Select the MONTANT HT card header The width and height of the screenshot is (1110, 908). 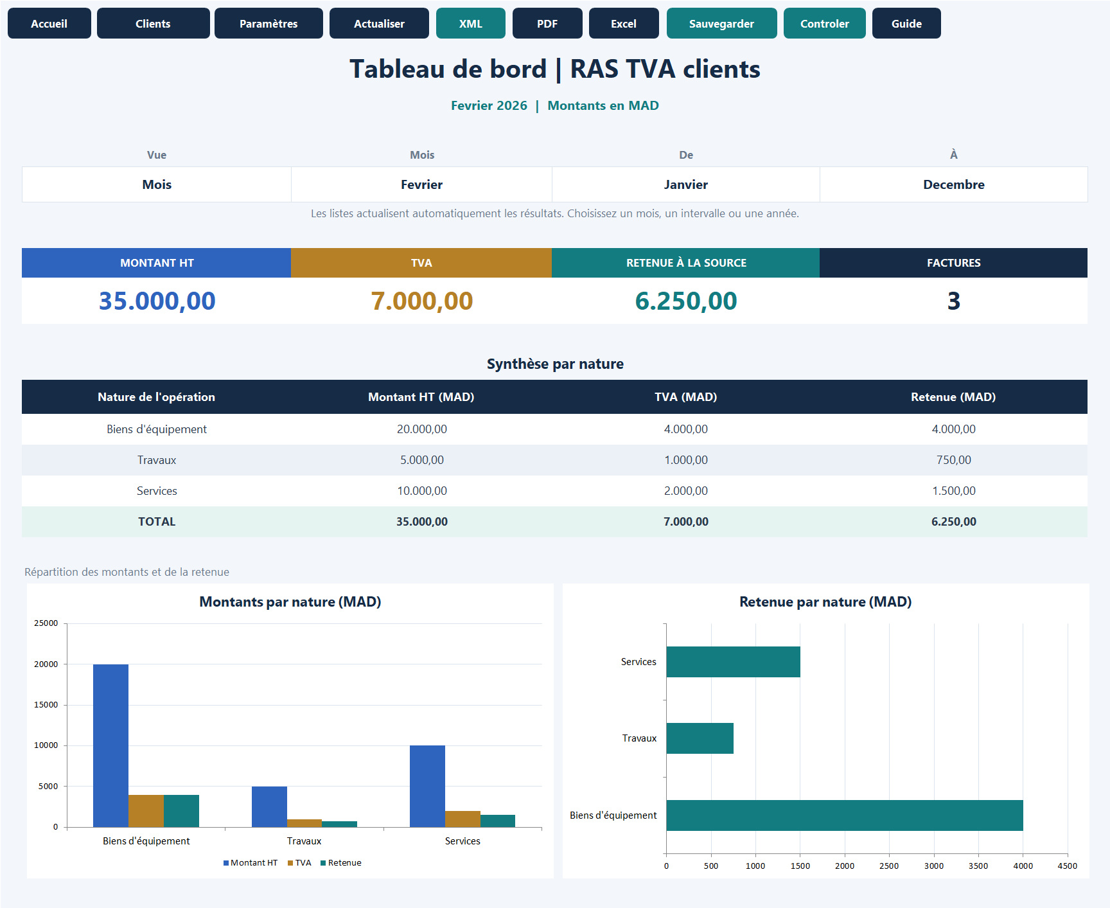click(x=157, y=263)
